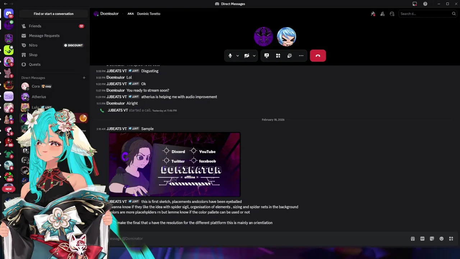
Task: Open pinned messages icon
Action: [x=373, y=14]
